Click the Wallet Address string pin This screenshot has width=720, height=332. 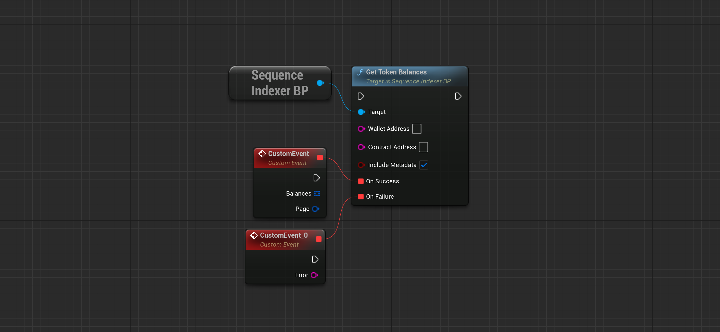[x=361, y=129]
